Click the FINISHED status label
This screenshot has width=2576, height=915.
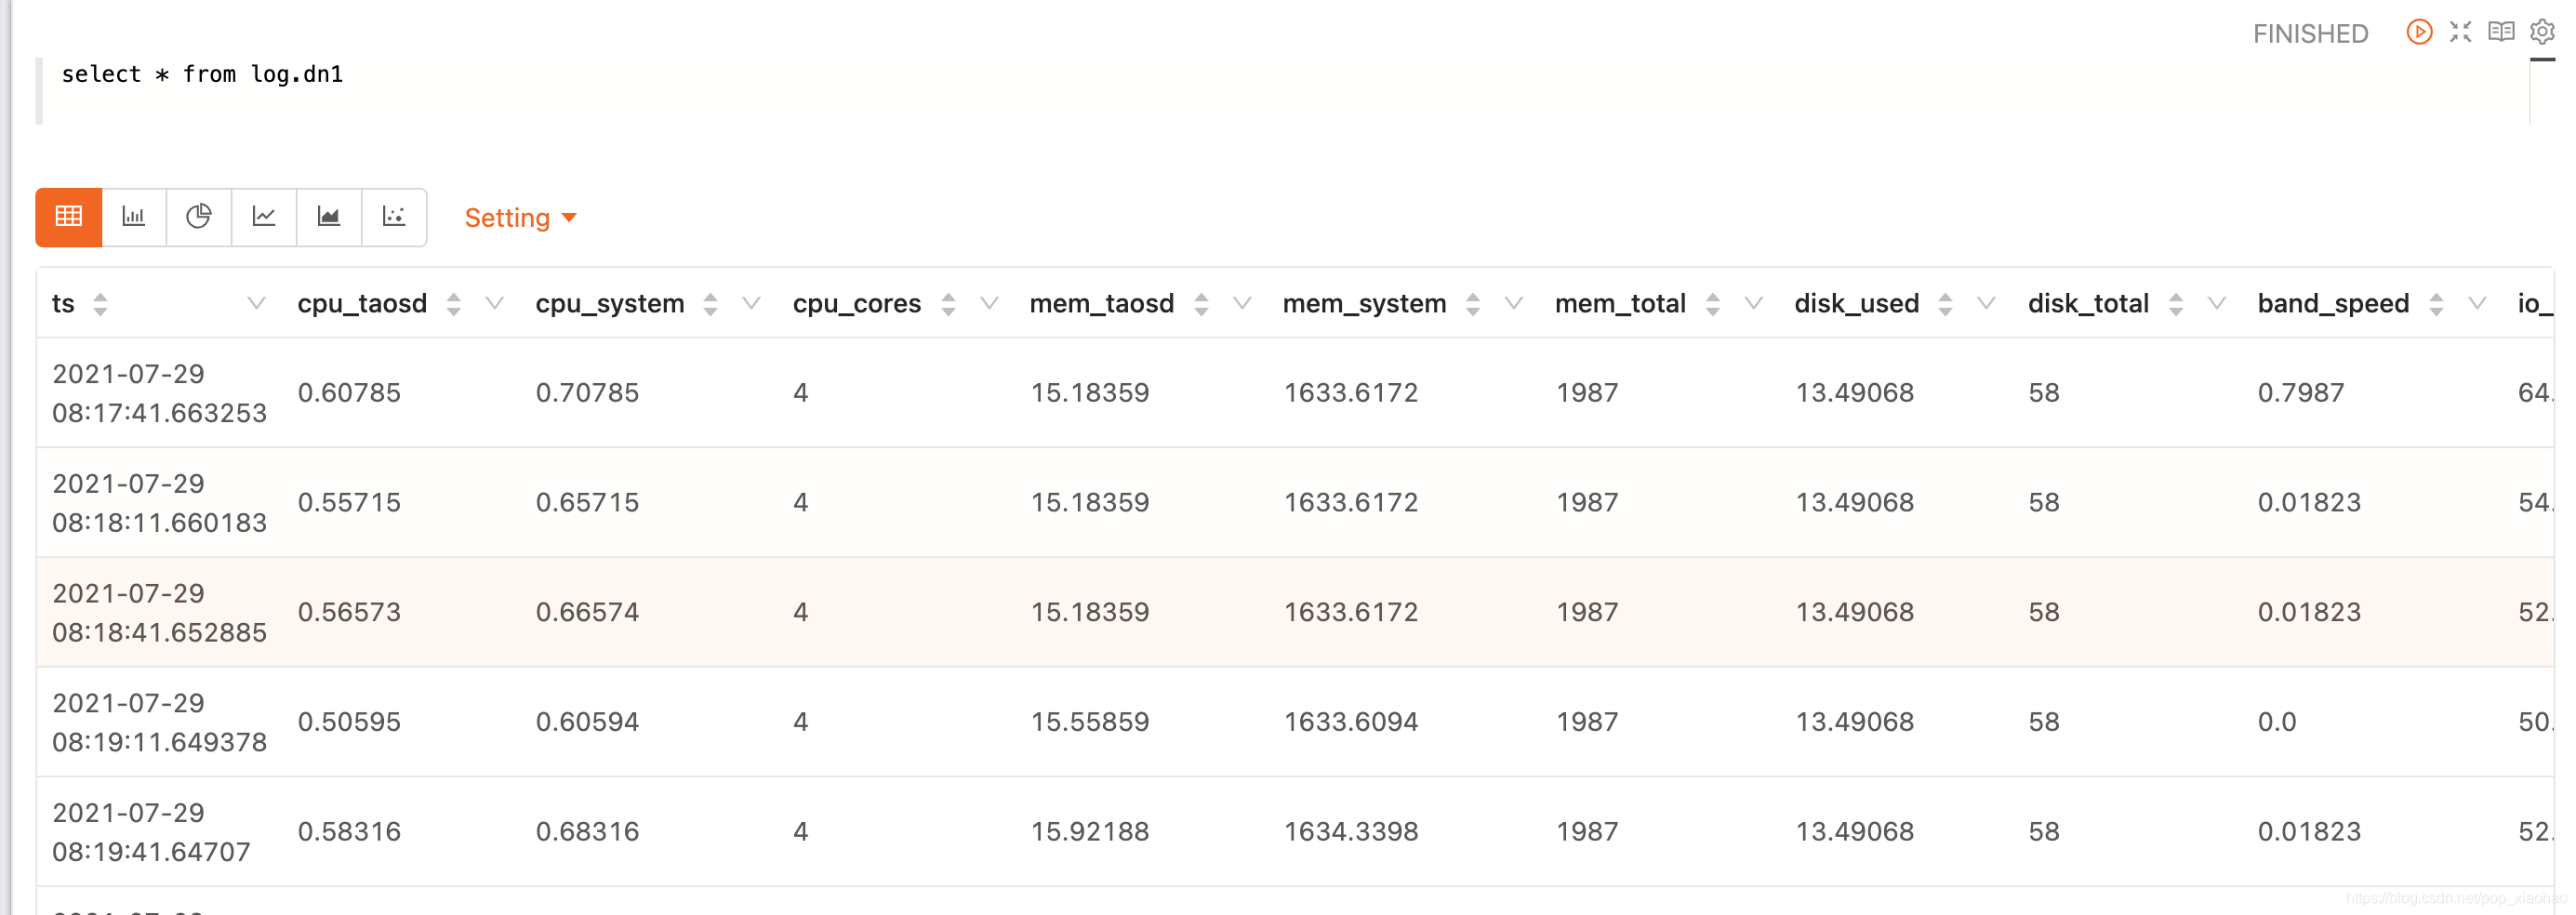[x=2310, y=34]
